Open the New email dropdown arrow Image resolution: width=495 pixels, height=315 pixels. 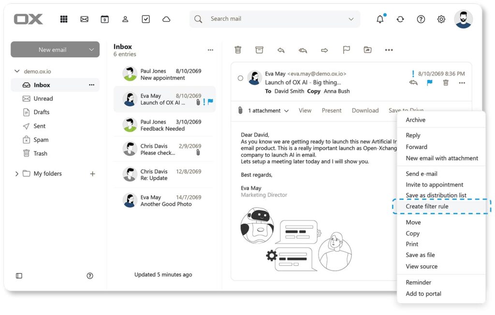(x=91, y=50)
